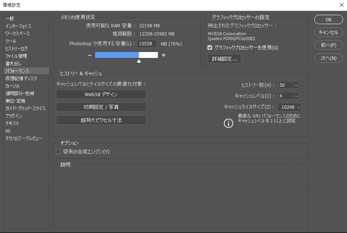Open the キャッシュタイルサイズ(Z) 1024K dropdown
This screenshot has height=233, width=347.
[289, 107]
